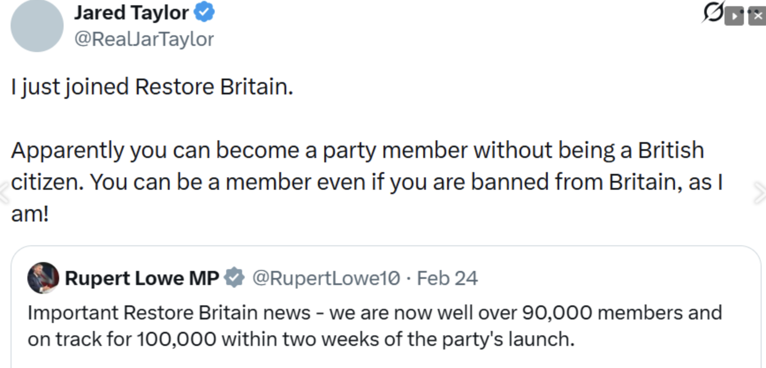The image size is (766, 368).
Task: Open the @RealJarTaylor handle link
Action: [144, 39]
